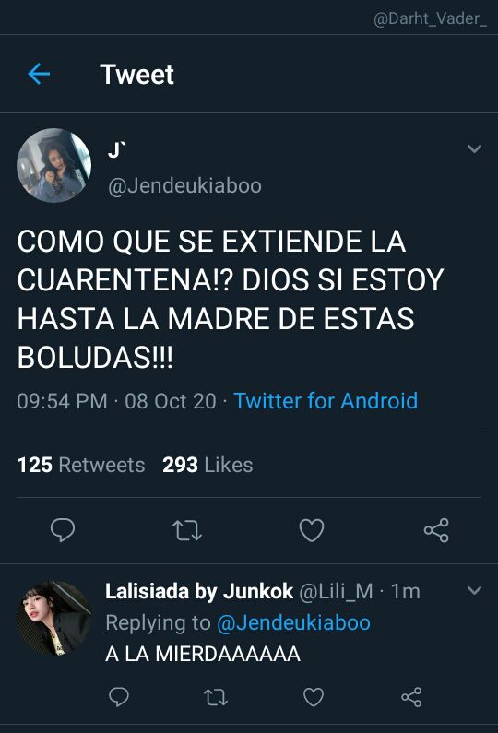Share Lalisiada's reply
This screenshot has height=733, width=498.
click(x=411, y=697)
